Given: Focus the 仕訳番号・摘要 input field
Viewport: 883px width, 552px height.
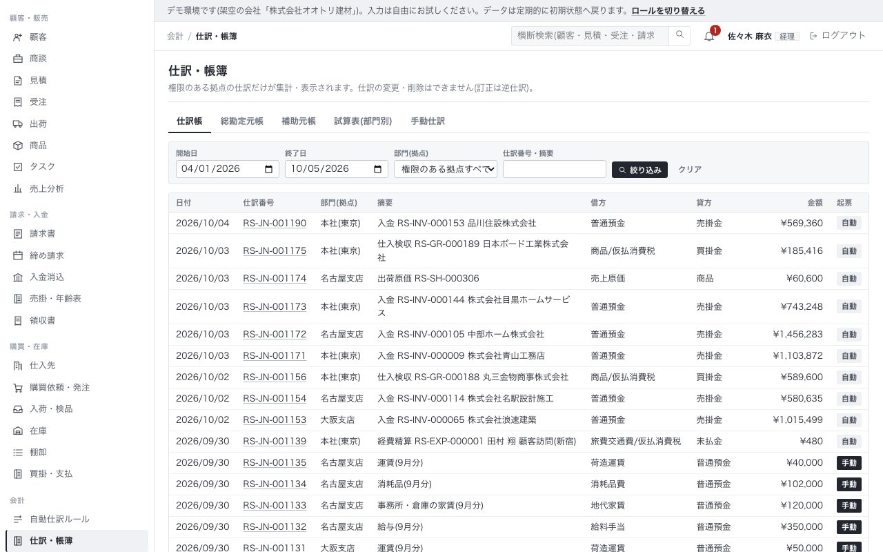Looking at the screenshot, I should click(x=555, y=169).
